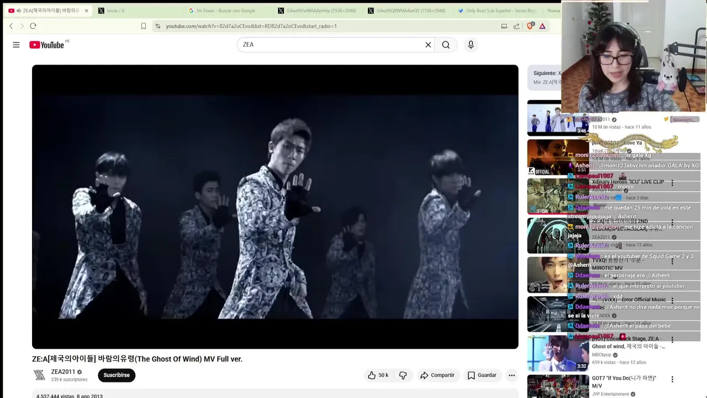Open the Xdinary Heroes ICU thumbnail

[558, 196]
